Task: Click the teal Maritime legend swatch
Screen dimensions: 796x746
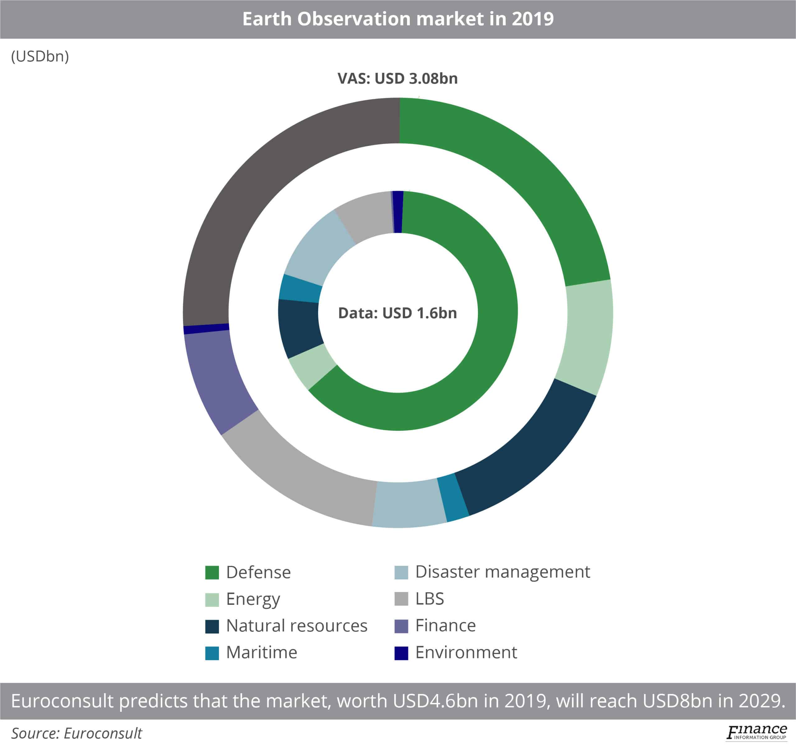Action: [212, 653]
